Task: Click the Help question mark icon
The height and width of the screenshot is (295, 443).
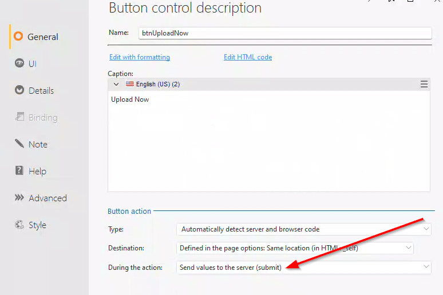Action: pyautogui.click(x=19, y=171)
